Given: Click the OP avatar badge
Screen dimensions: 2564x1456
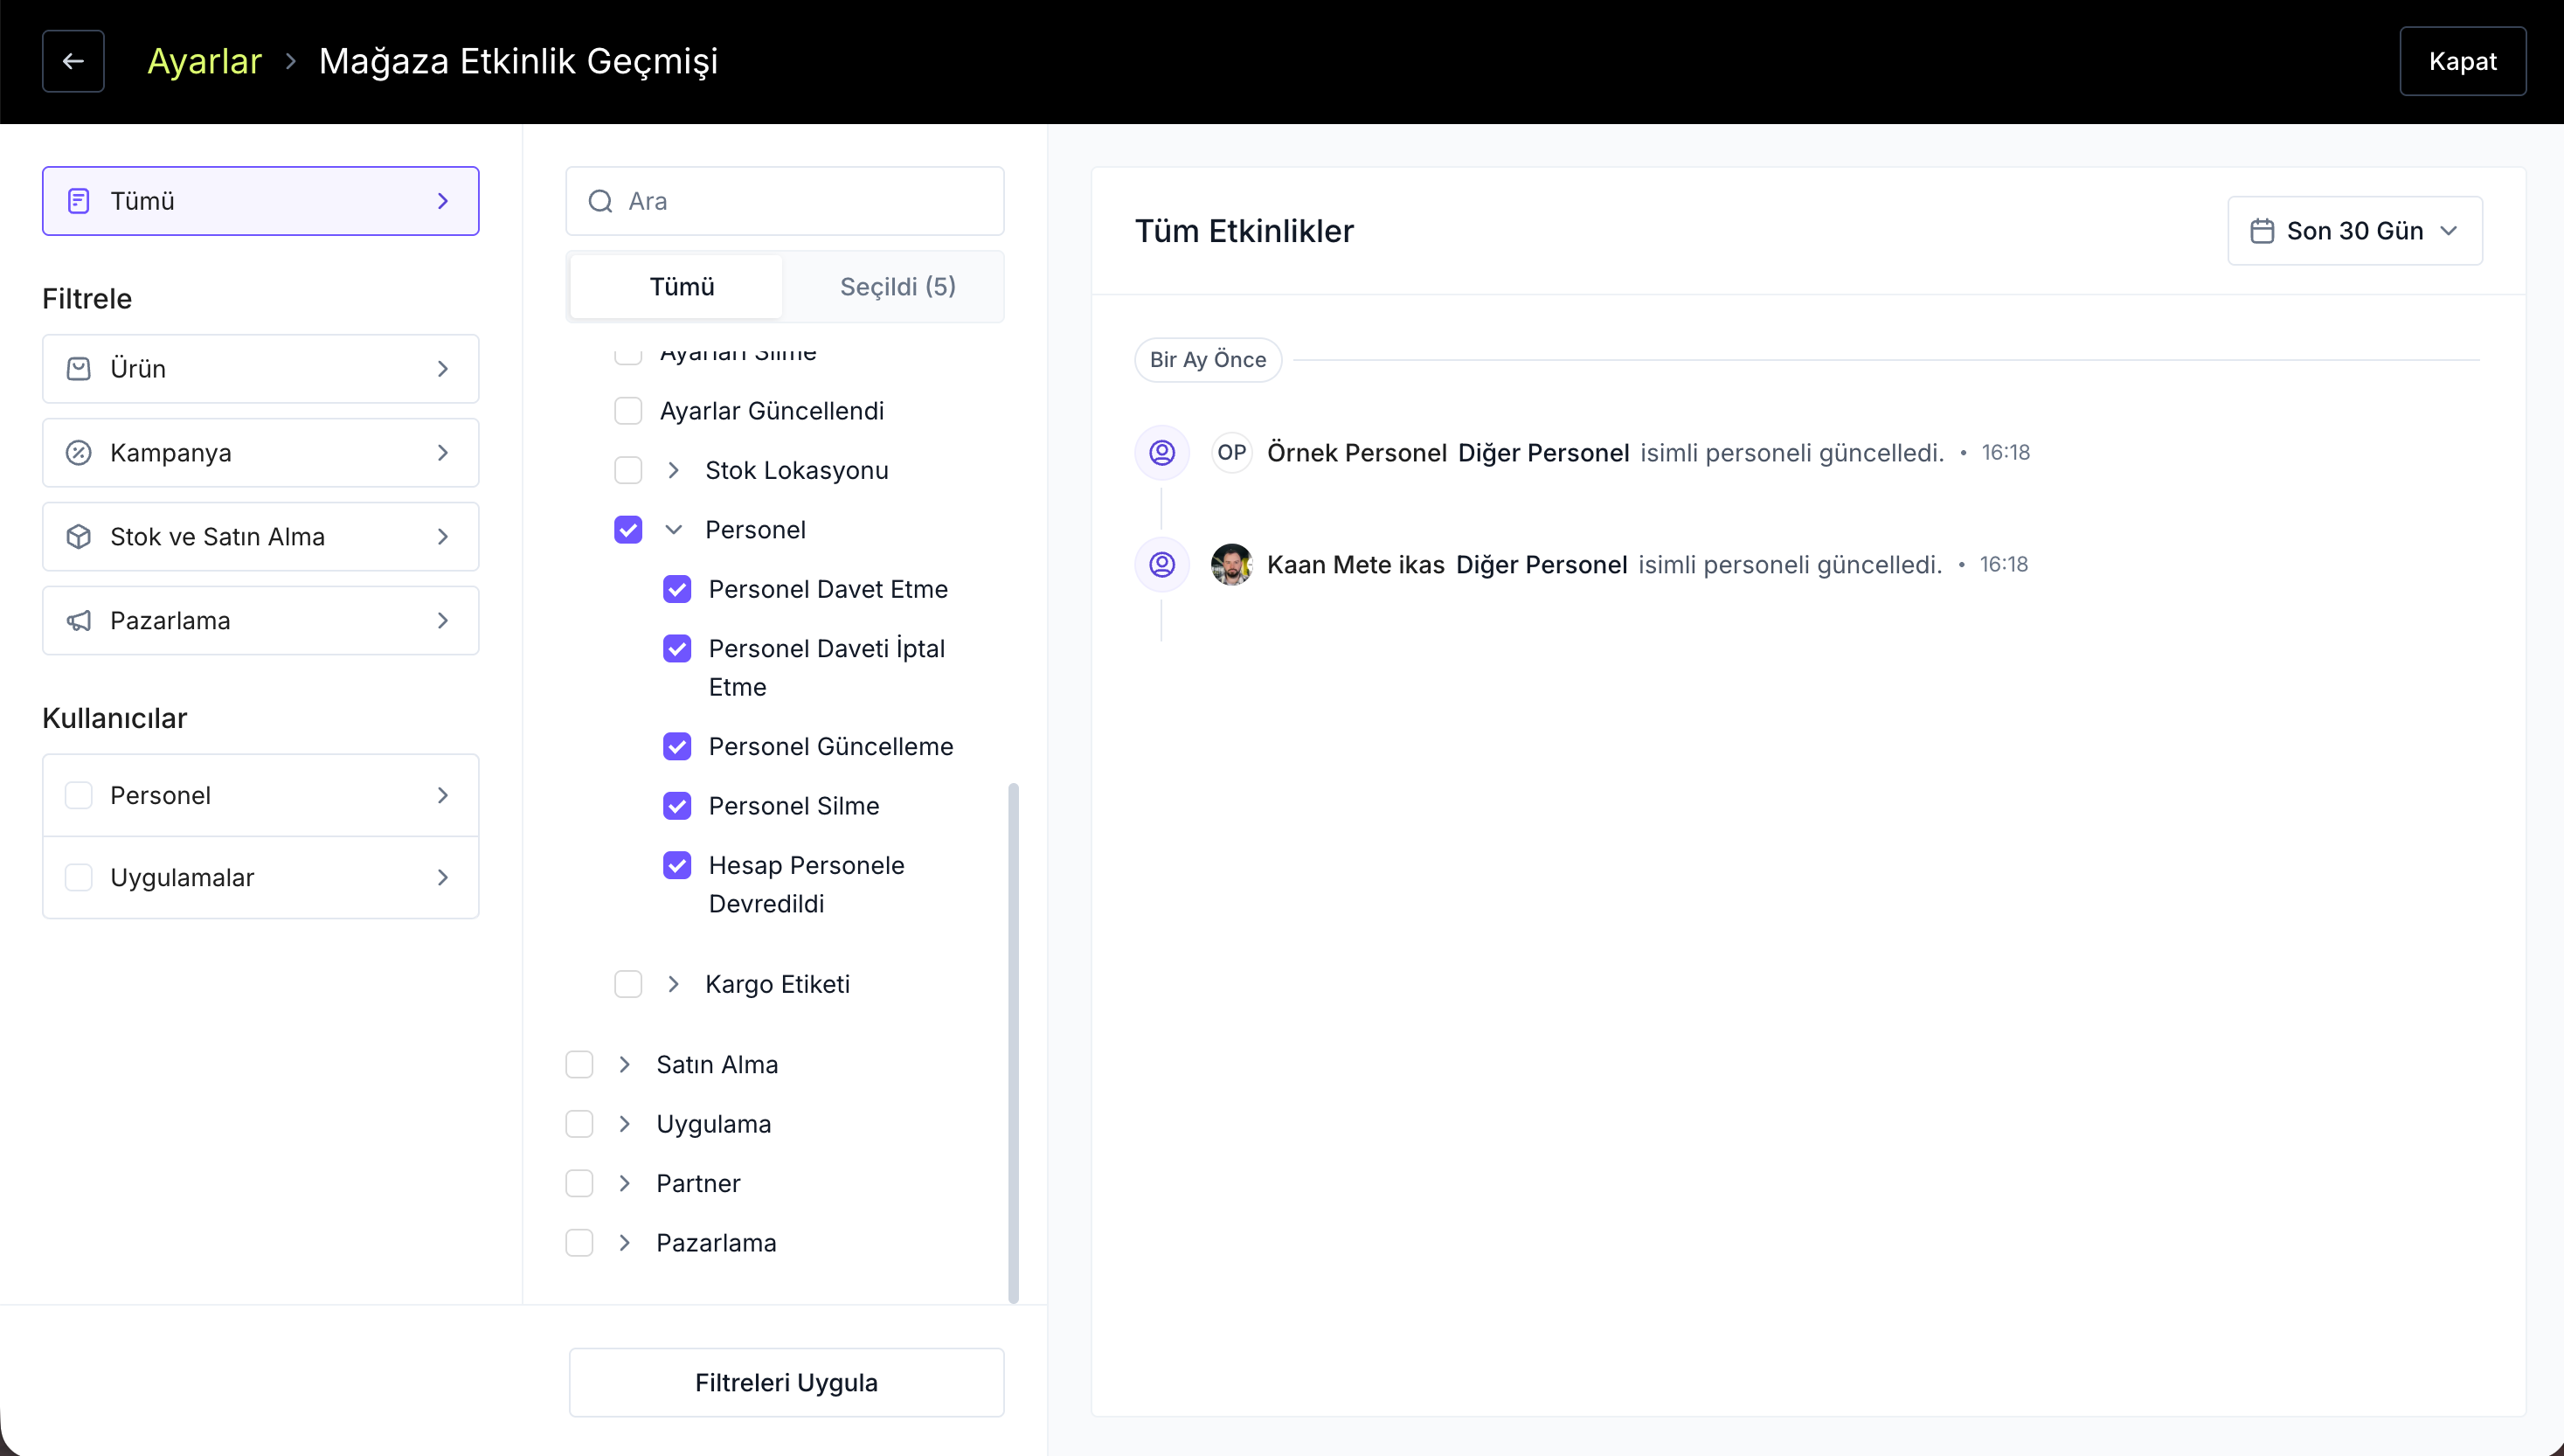Looking at the screenshot, I should 1231,453.
